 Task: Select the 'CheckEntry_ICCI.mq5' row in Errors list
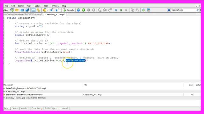click(x=102, y=92)
